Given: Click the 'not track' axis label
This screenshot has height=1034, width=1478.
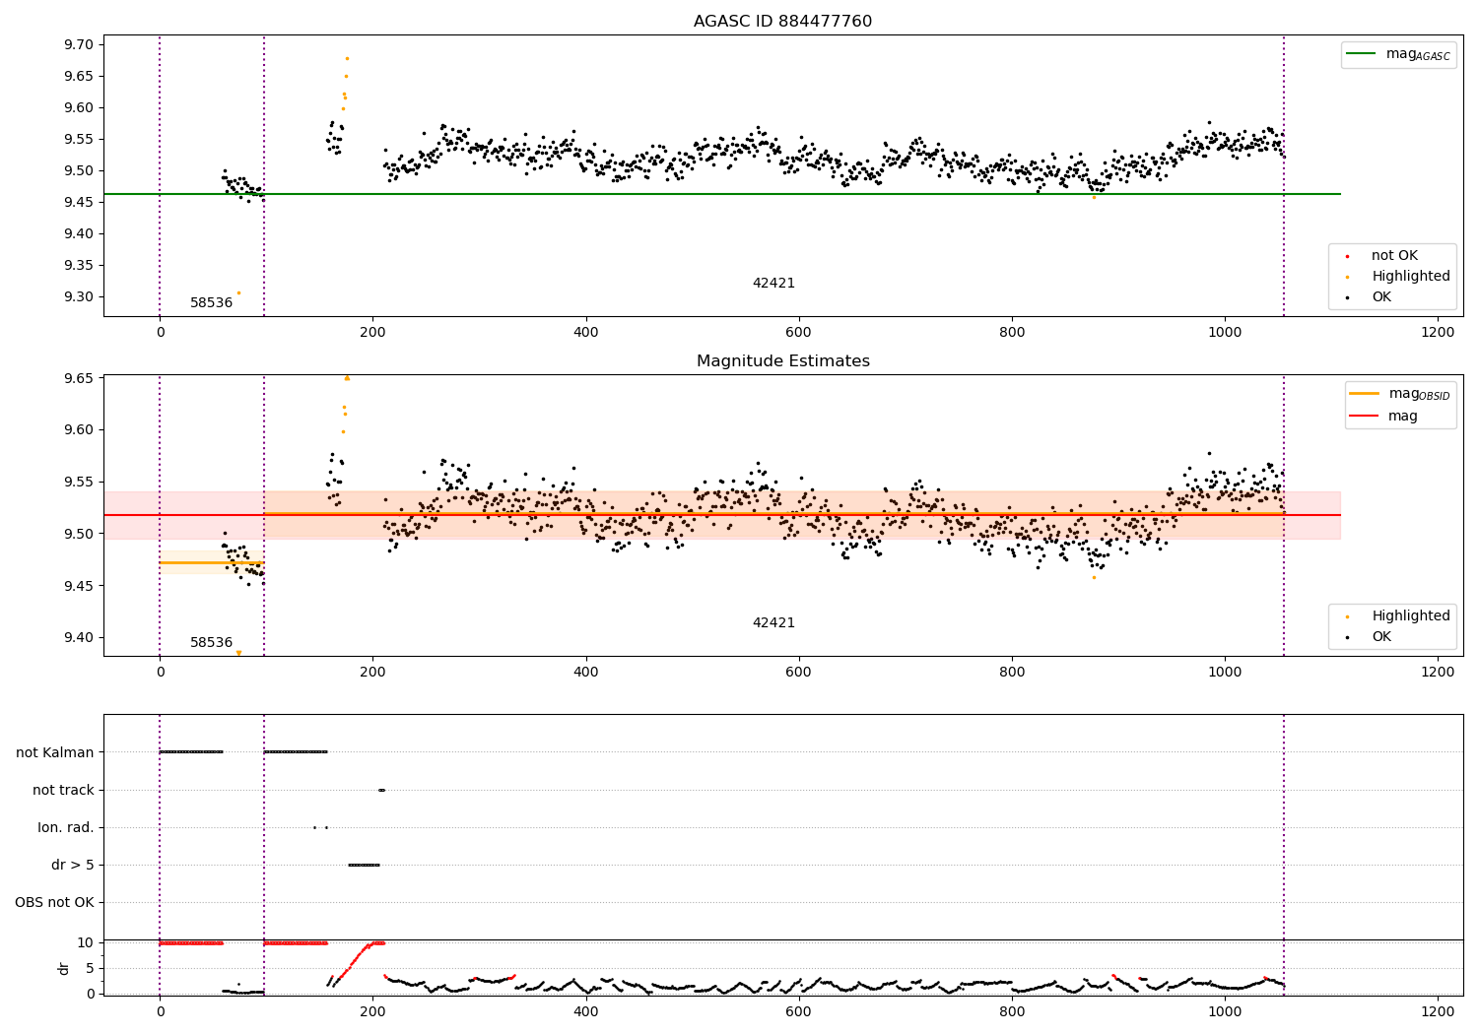Looking at the screenshot, I should (63, 791).
